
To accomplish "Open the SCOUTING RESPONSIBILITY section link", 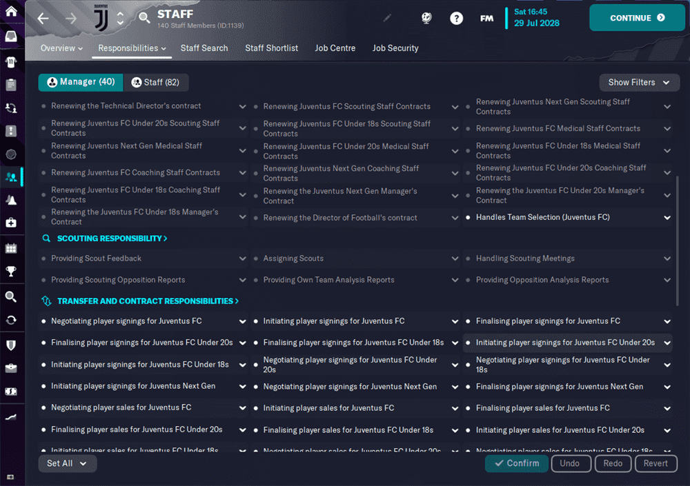I will (112, 239).
